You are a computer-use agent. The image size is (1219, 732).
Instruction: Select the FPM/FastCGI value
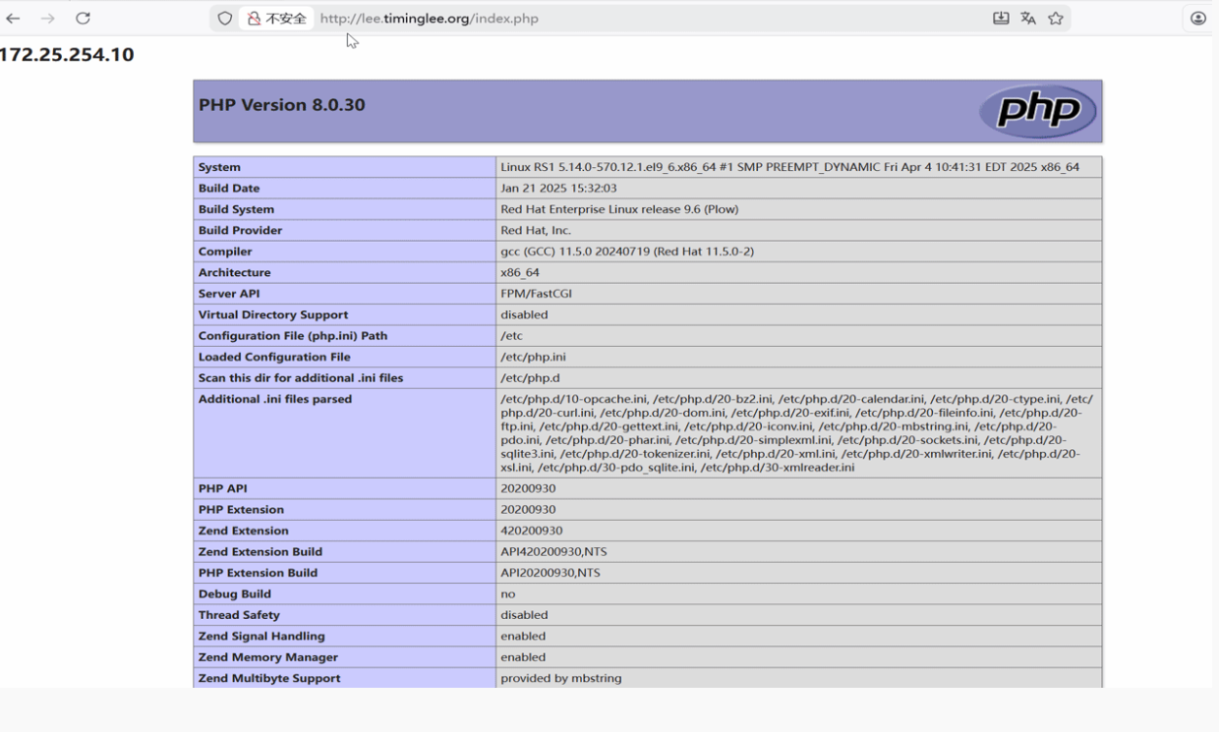click(536, 294)
